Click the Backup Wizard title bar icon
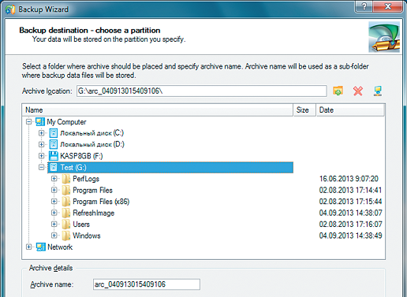This screenshot has width=407, height=297. (10, 9)
